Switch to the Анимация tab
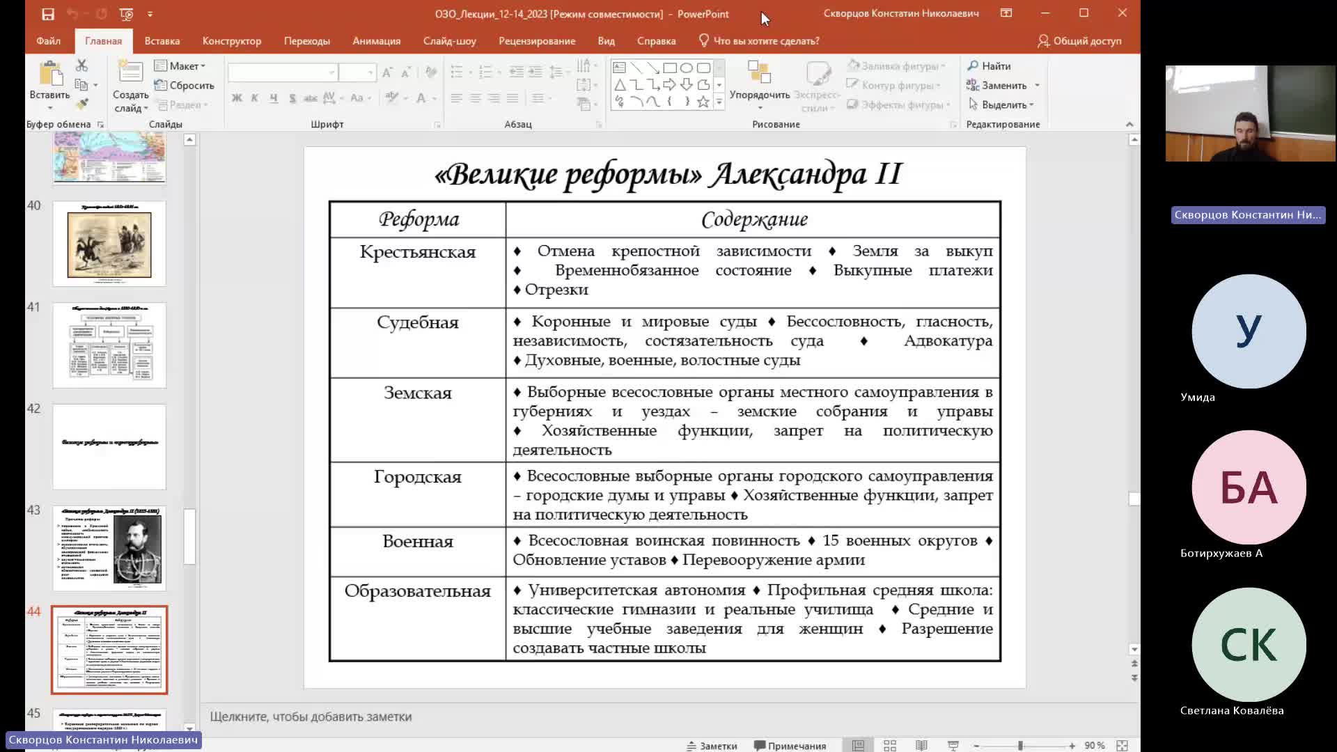The width and height of the screenshot is (1337, 752). (377, 41)
